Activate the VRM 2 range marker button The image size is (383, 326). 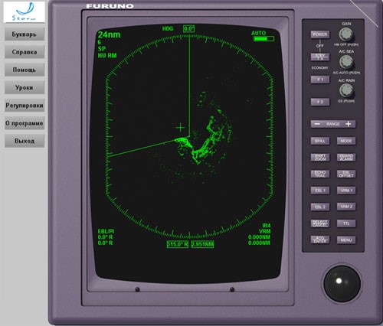pyautogui.click(x=346, y=207)
